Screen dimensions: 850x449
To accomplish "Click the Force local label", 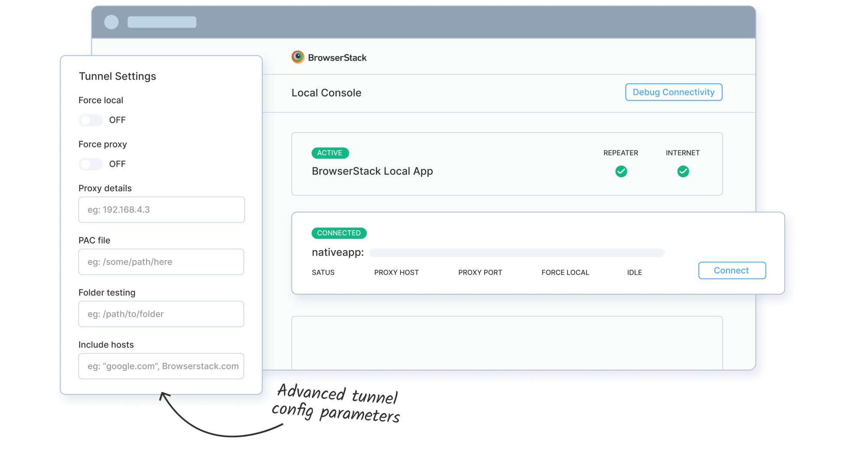I will click(x=101, y=101).
